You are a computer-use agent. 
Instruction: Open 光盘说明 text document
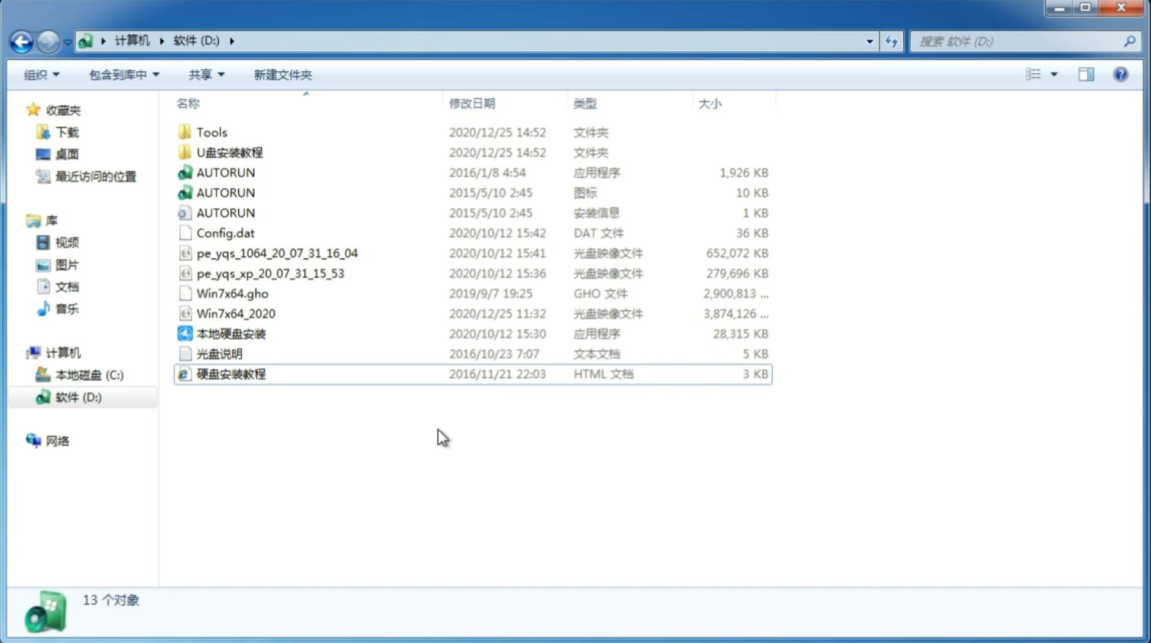219,354
